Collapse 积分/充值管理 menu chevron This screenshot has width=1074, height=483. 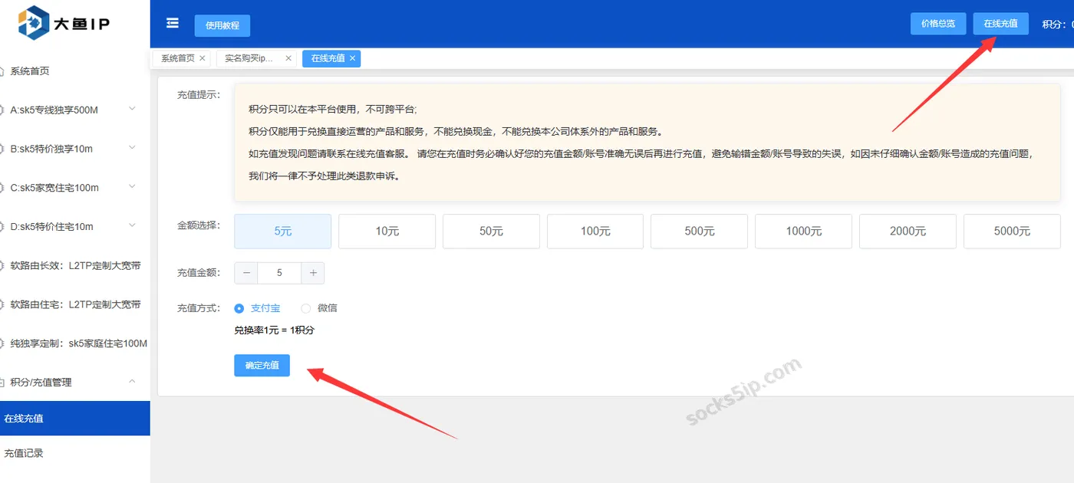tap(132, 381)
